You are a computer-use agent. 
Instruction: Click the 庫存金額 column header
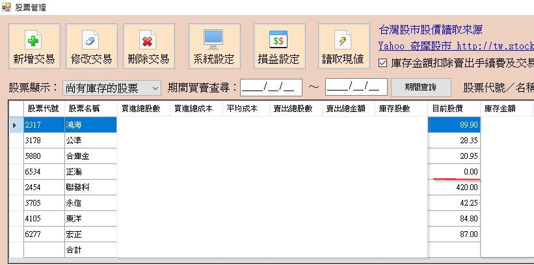pyautogui.click(x=507, y=109)
